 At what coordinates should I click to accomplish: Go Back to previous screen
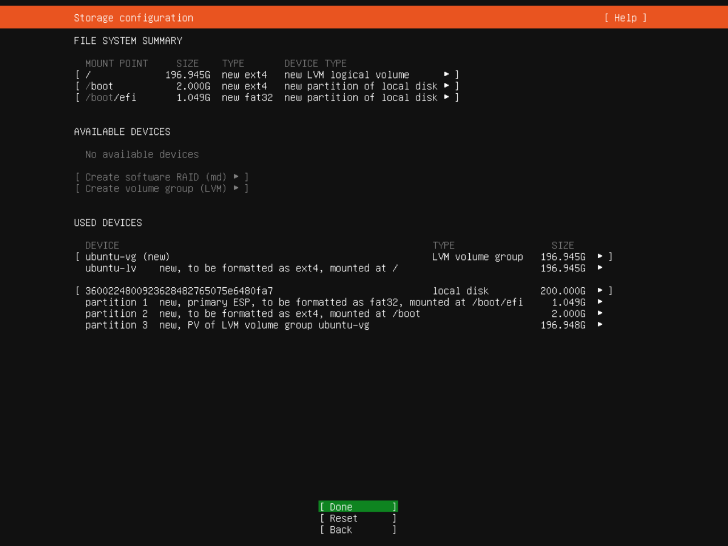coord(358,530)
